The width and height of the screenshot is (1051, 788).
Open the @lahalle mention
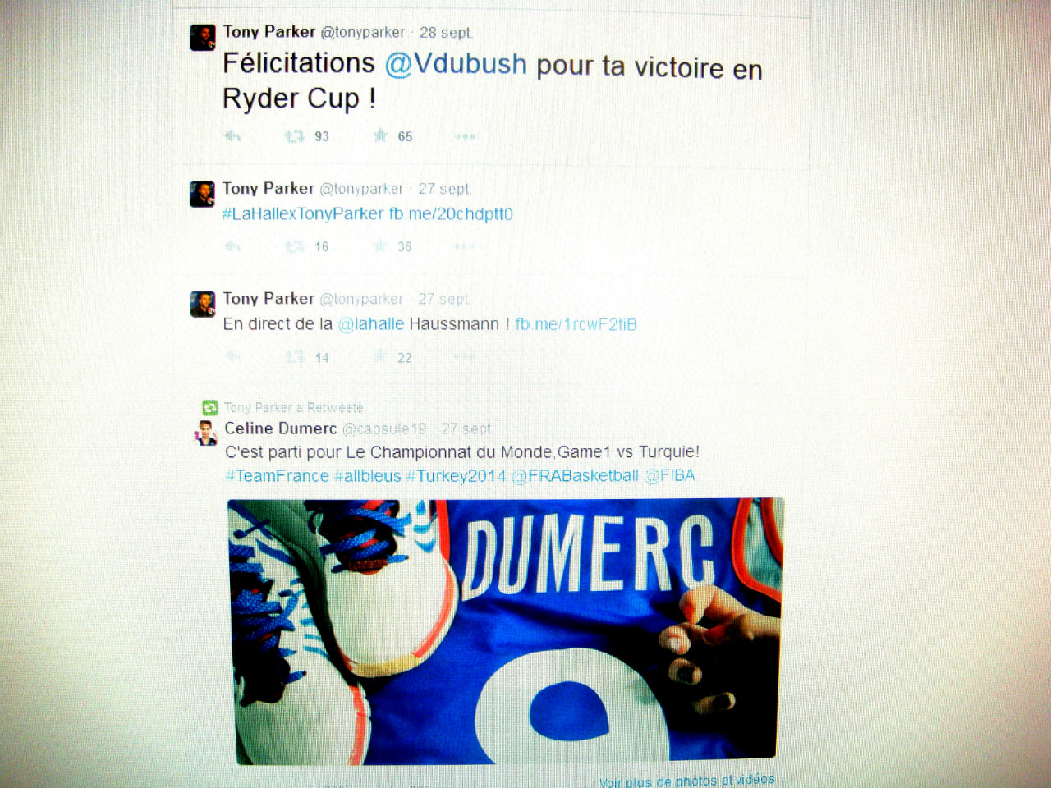tap(371, 324)
